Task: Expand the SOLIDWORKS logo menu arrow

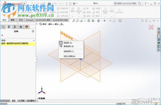Action: [24, 3]
